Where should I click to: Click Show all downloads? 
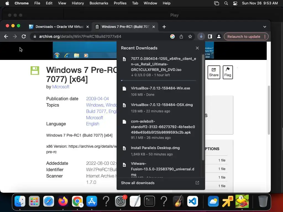pos(160,183)
